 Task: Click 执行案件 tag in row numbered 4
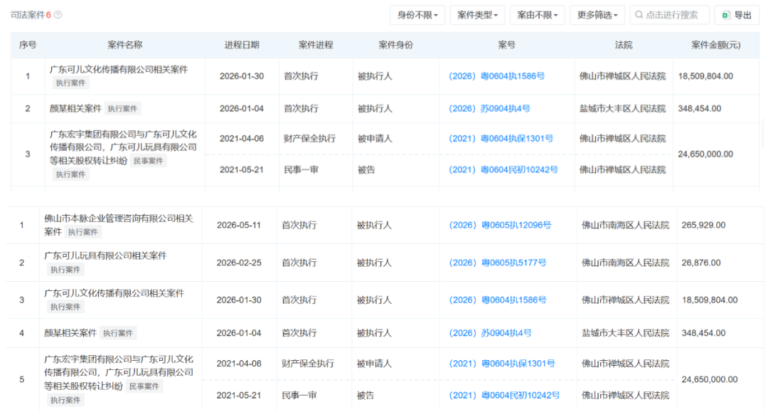click(x=117, y=333)
